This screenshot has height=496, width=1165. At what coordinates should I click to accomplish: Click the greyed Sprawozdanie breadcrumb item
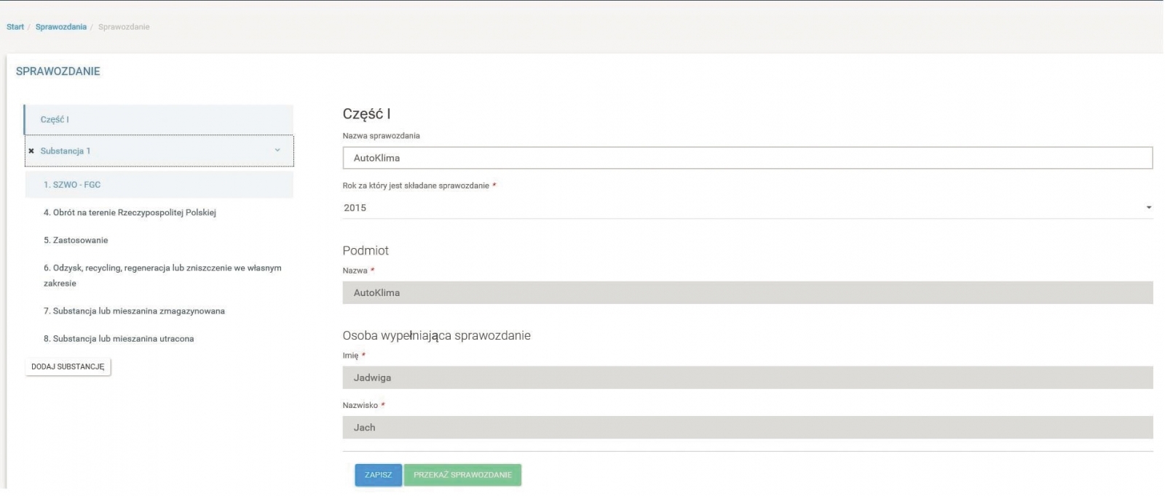(x=124, y=27)
